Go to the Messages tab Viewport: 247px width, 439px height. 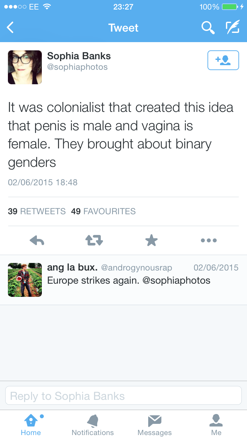tap(154, 425)
